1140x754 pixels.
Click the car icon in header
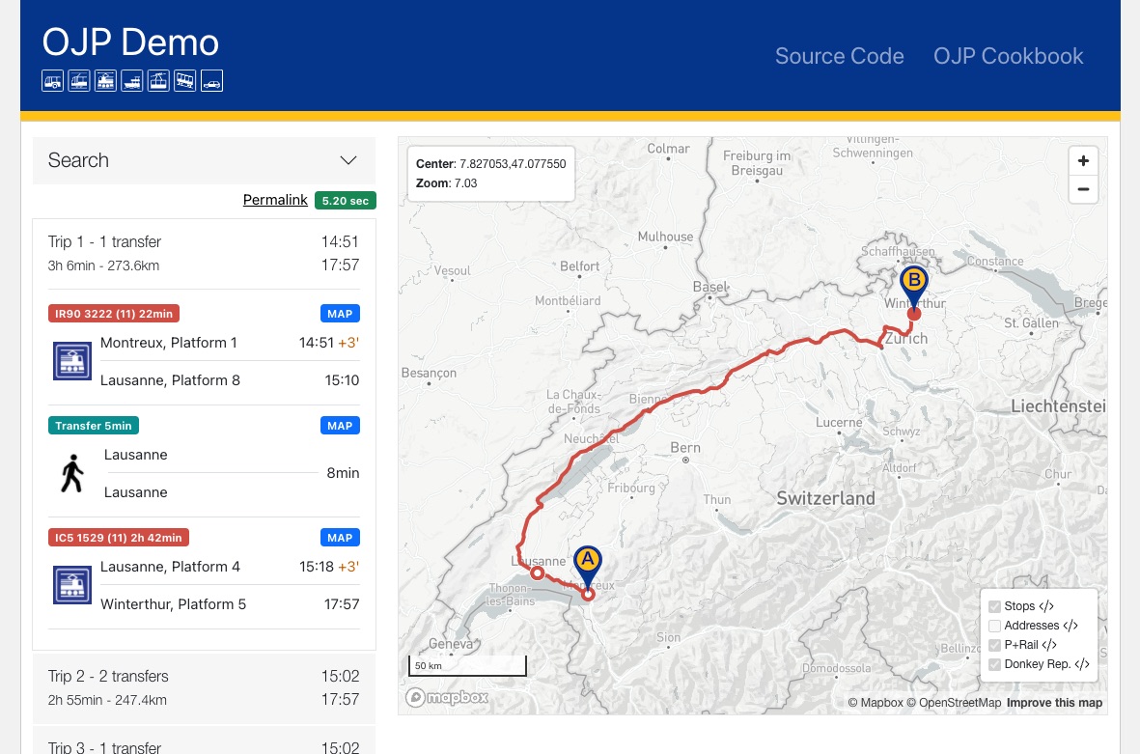(211, 81)
